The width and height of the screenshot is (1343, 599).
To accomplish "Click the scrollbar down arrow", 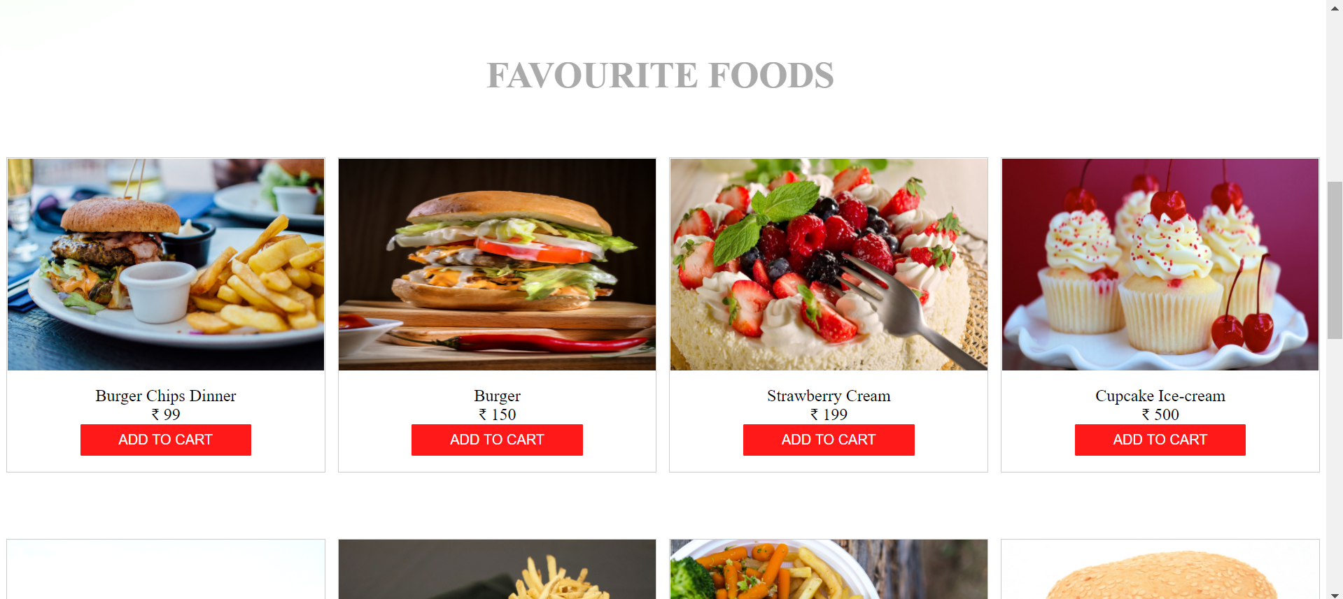I will pos(1335,593).
